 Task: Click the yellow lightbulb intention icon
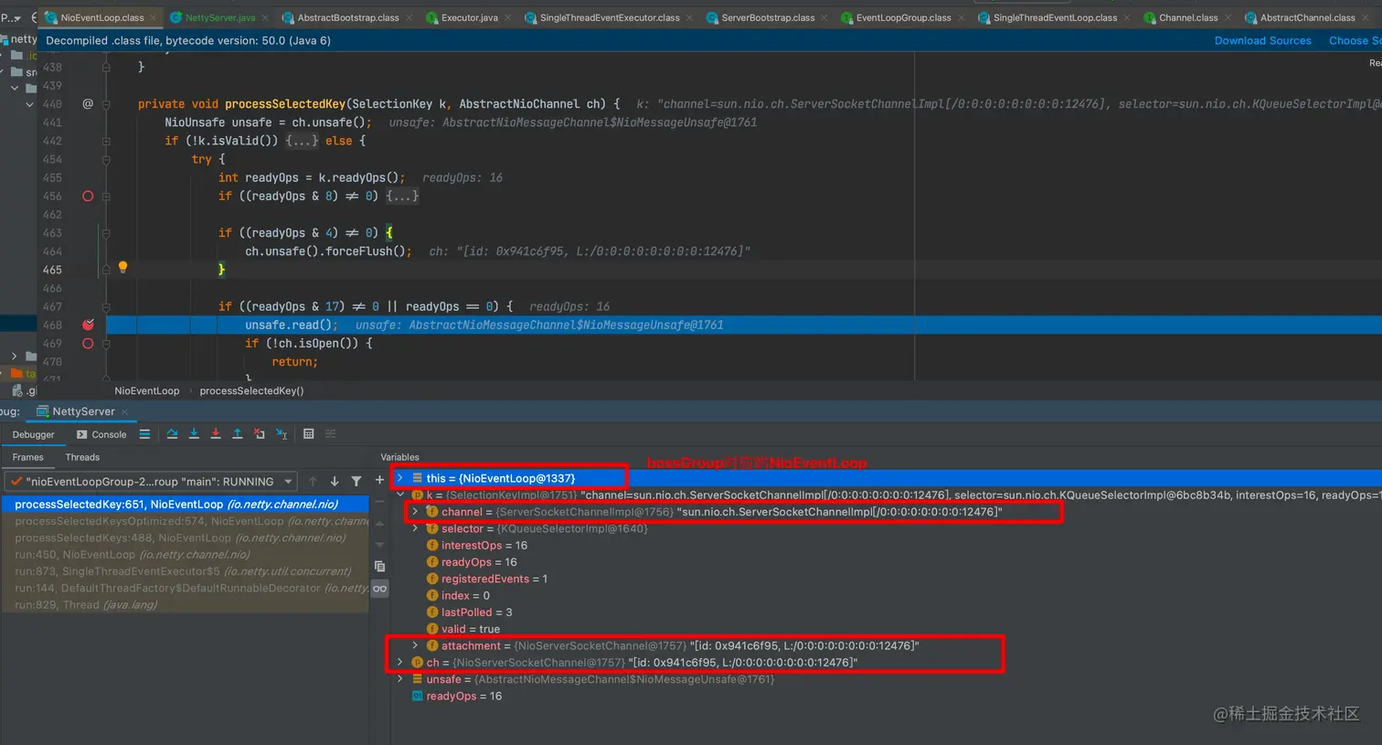pos(122,268)
